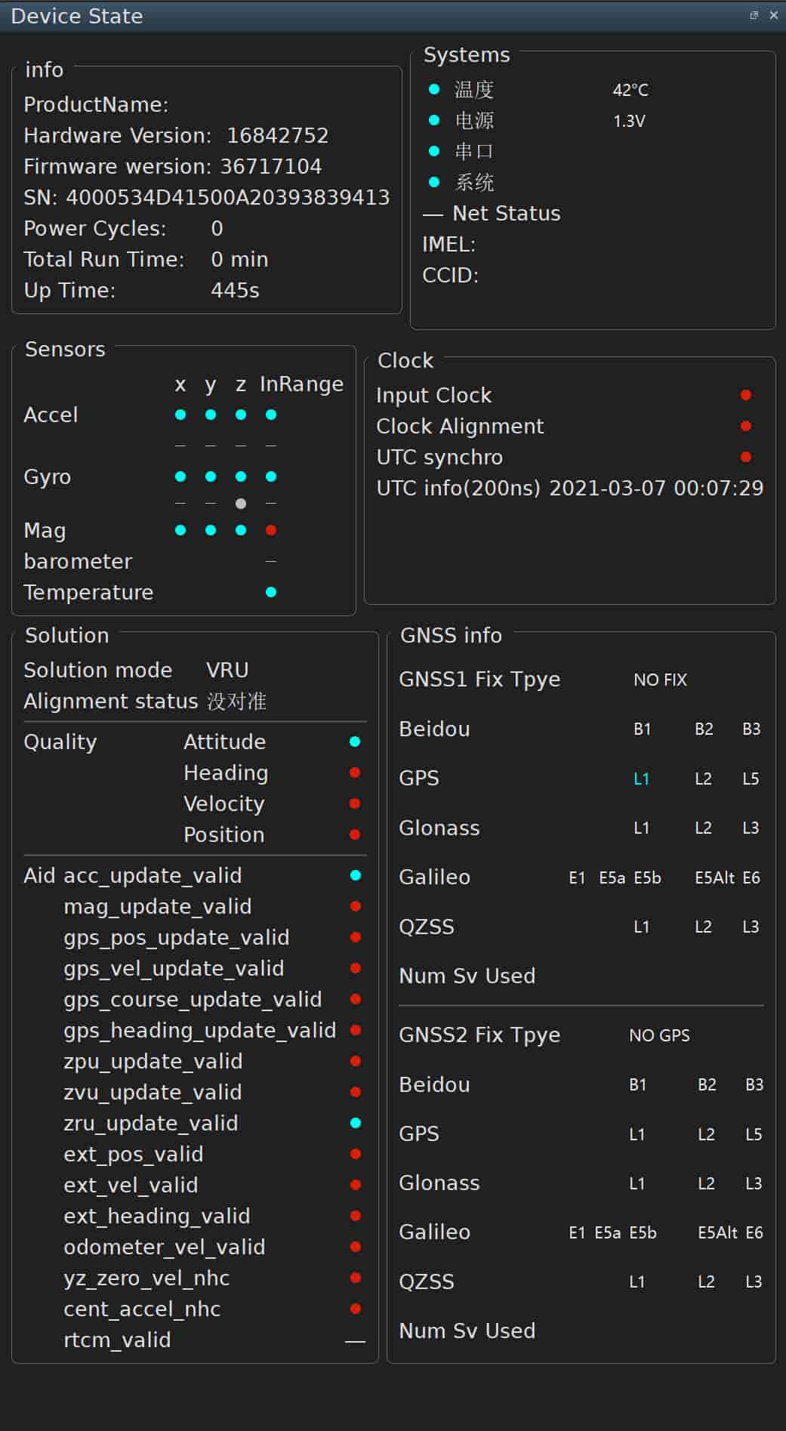Image resolution: width=786 pixels, height=1431 pixels.
Task: Click the GNSS1 NO FIX status text
Action: point(660,680)
